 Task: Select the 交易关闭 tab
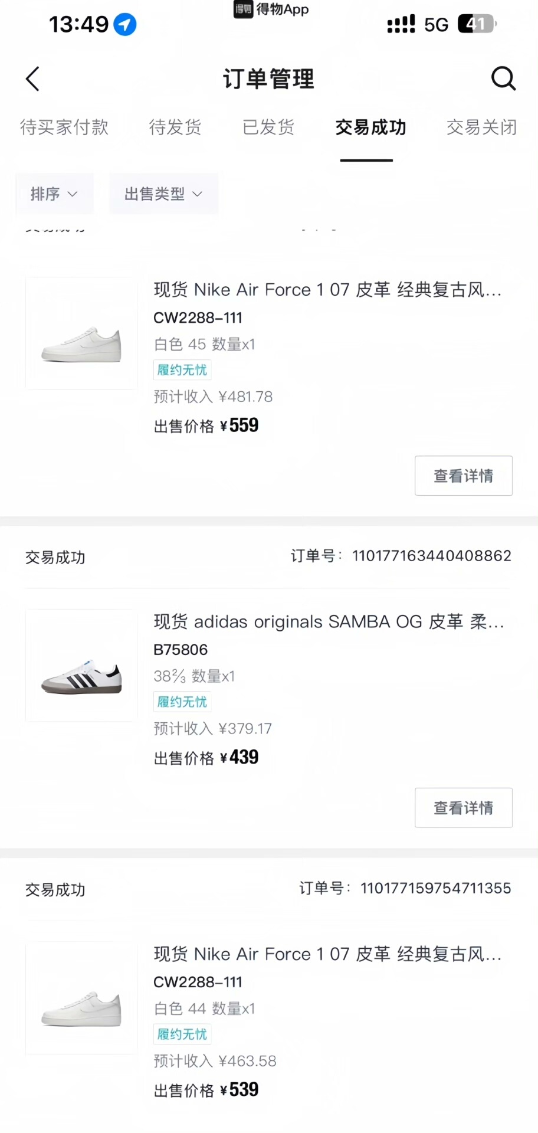(481, 127)
